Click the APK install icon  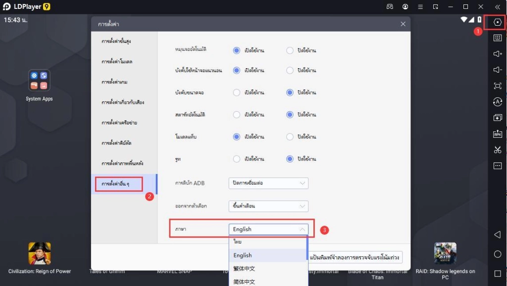(x=498, y=134)
